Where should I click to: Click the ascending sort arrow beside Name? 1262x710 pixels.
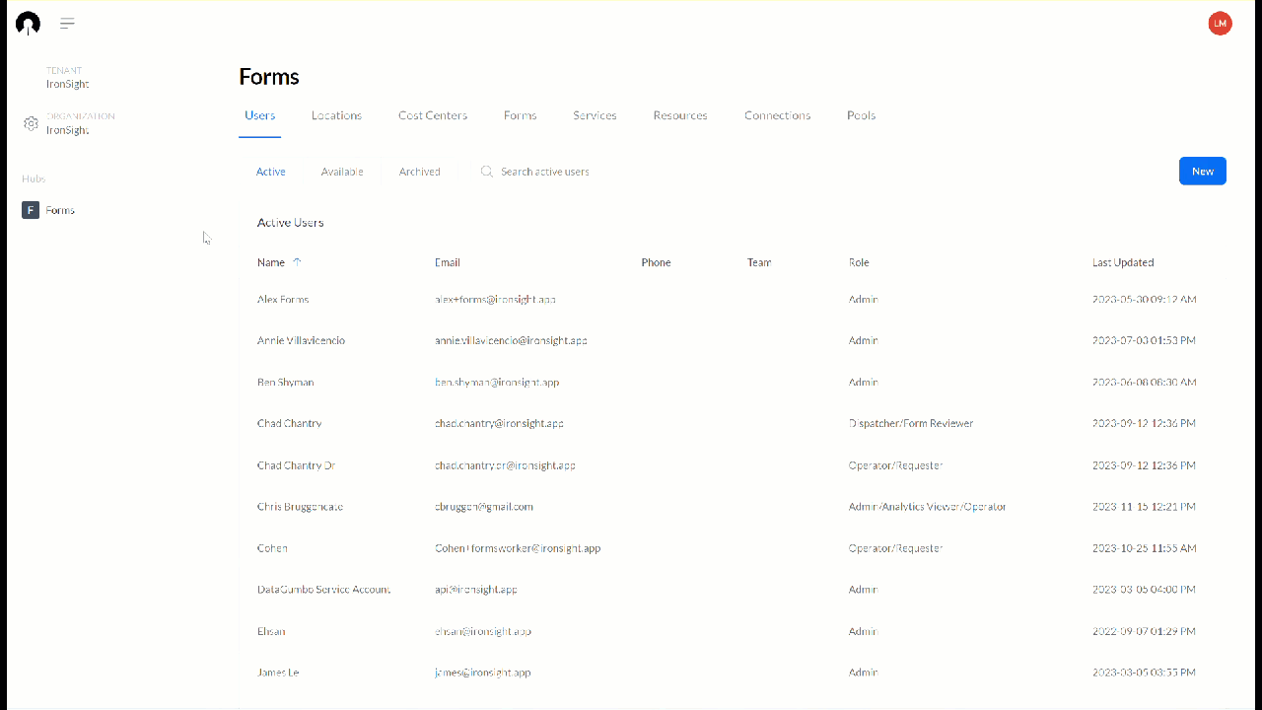pyautogui.click(x=298, y=261)
